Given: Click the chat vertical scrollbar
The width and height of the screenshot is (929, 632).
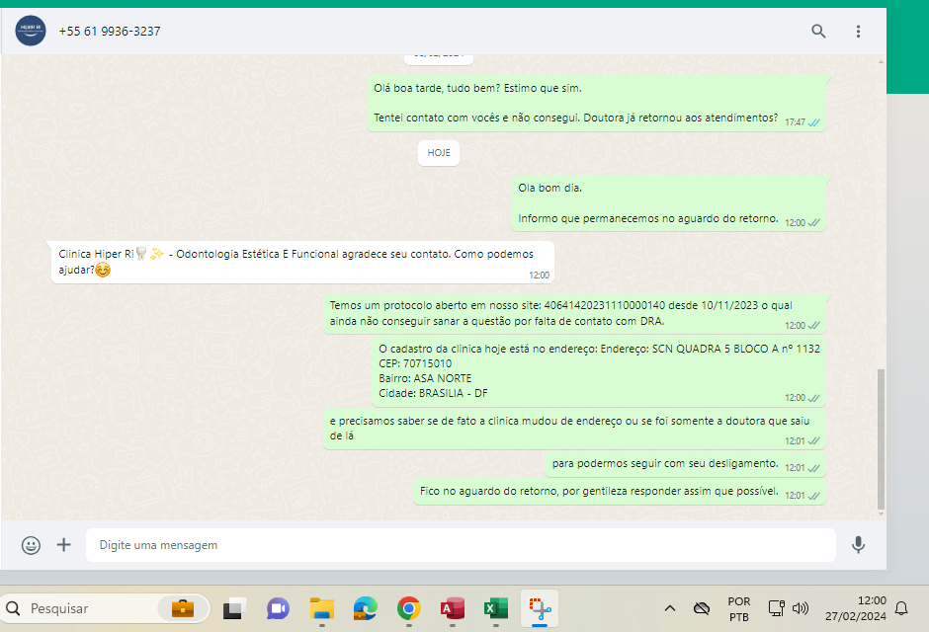Looking at the screenshot, I should click(x=881, y=438).
